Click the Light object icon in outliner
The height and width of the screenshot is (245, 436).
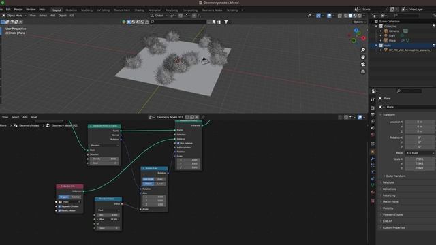(386, 36)
